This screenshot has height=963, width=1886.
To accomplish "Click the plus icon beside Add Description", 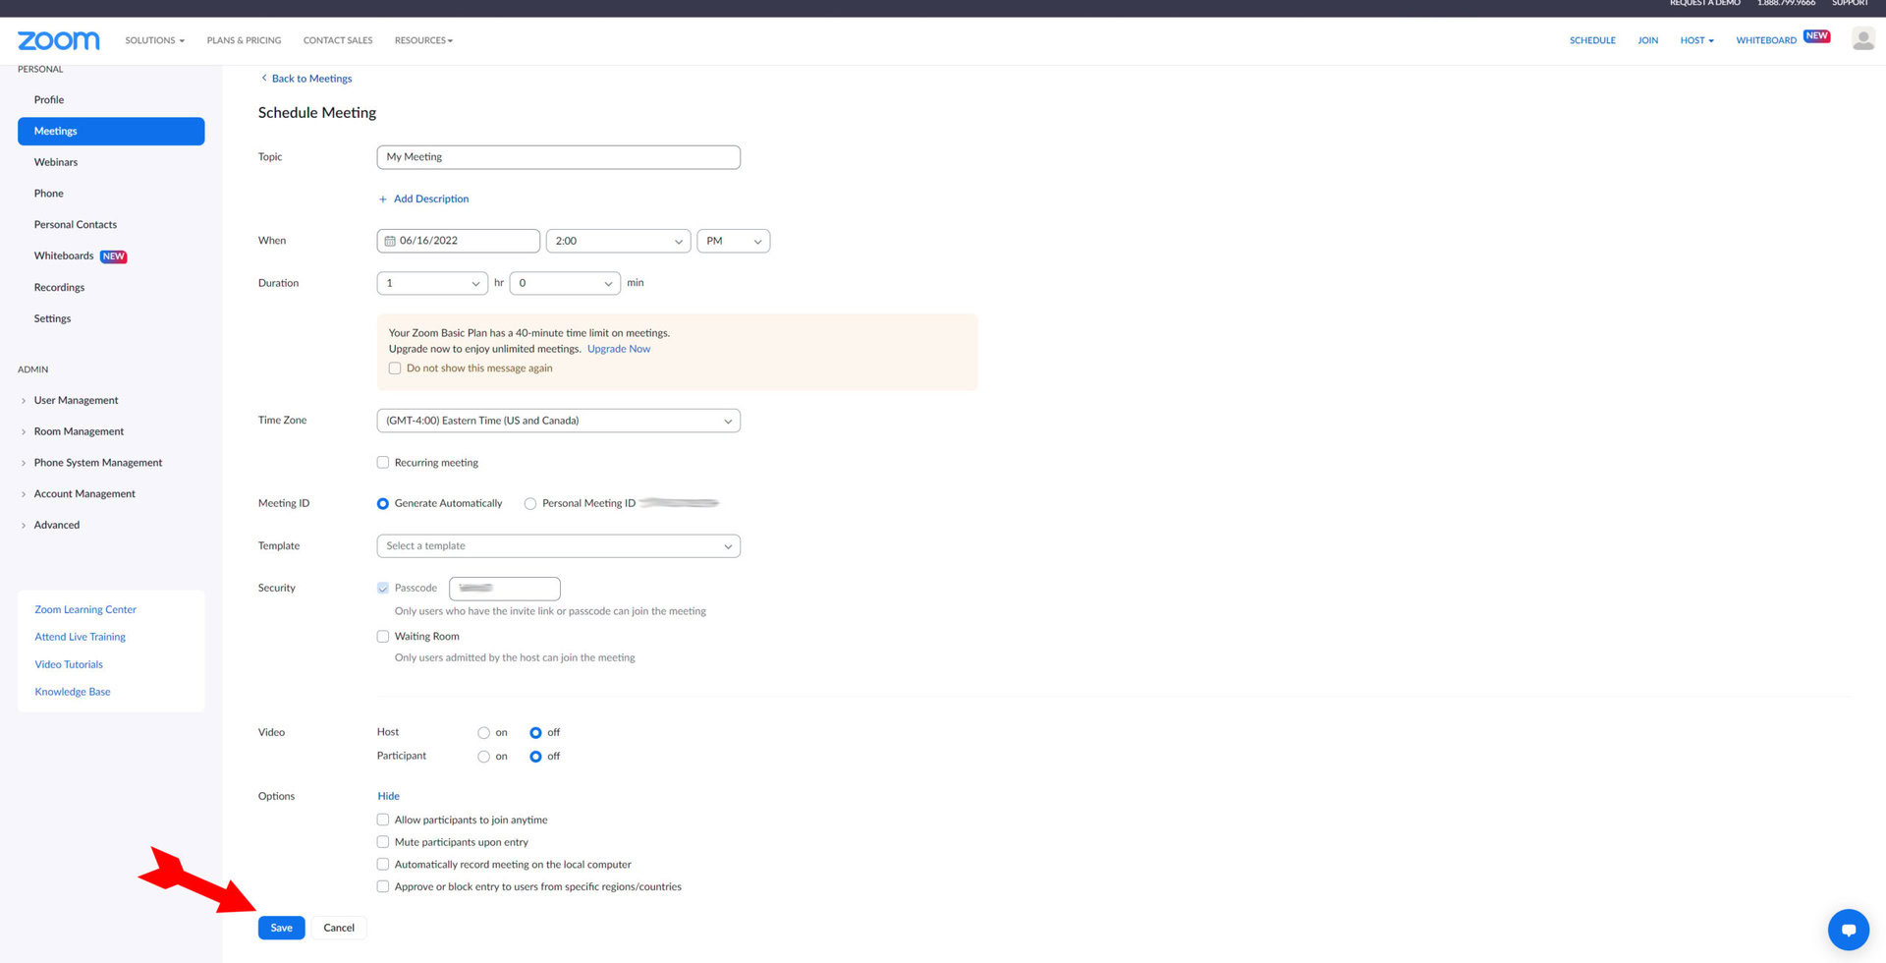I will tap(383, 199).
